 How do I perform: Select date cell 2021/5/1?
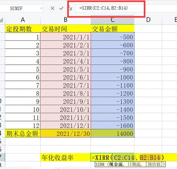pos(65,69)
